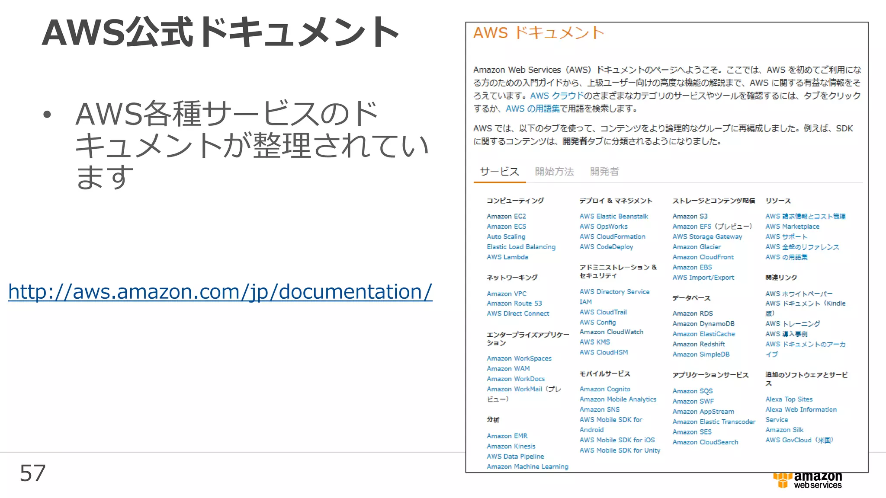Open AWS Mobile SDK for Unity link
Screen dimensions: 886x498
pyautogui.click(x=620, y=450)
